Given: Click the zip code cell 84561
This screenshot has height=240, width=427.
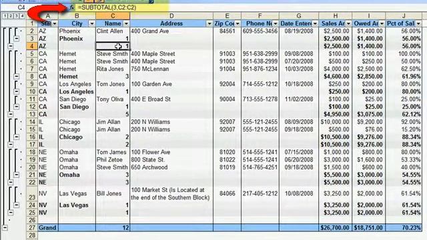Looking at the screenshot, I should click(x=227, y=31).
